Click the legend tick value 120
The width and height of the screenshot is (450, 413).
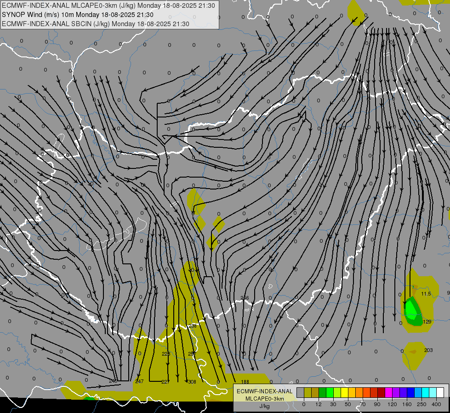(x=392, y=404)
